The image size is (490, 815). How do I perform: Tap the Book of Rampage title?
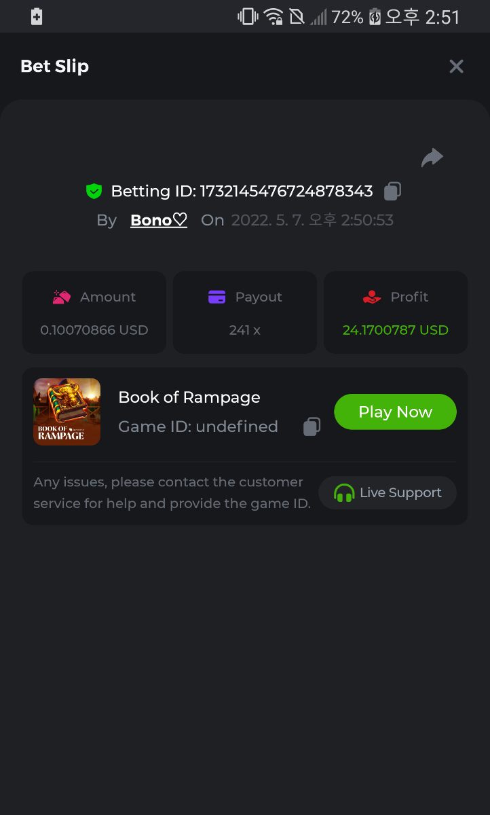point(189,397)
